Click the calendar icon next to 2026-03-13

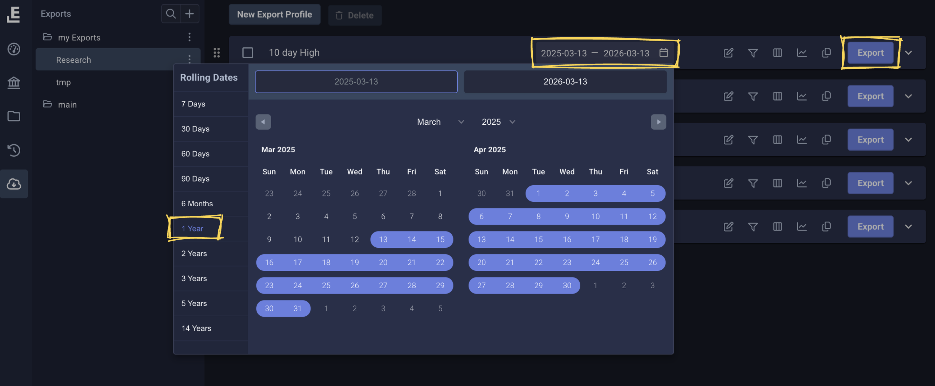click(664, 53)
